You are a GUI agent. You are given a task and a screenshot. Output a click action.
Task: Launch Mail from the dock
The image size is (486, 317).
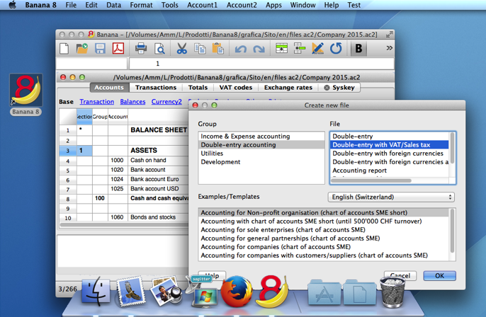click(x=130, y=292)
